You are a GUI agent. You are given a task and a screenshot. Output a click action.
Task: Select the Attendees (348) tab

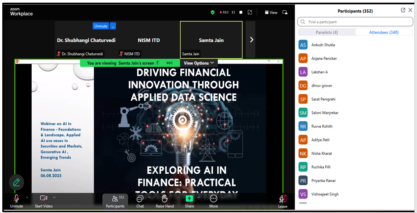383,32
